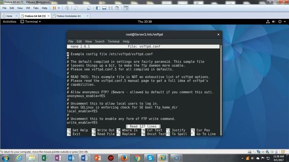
Task: Open VMware Help menu
Action: click(x=44, y=8)
